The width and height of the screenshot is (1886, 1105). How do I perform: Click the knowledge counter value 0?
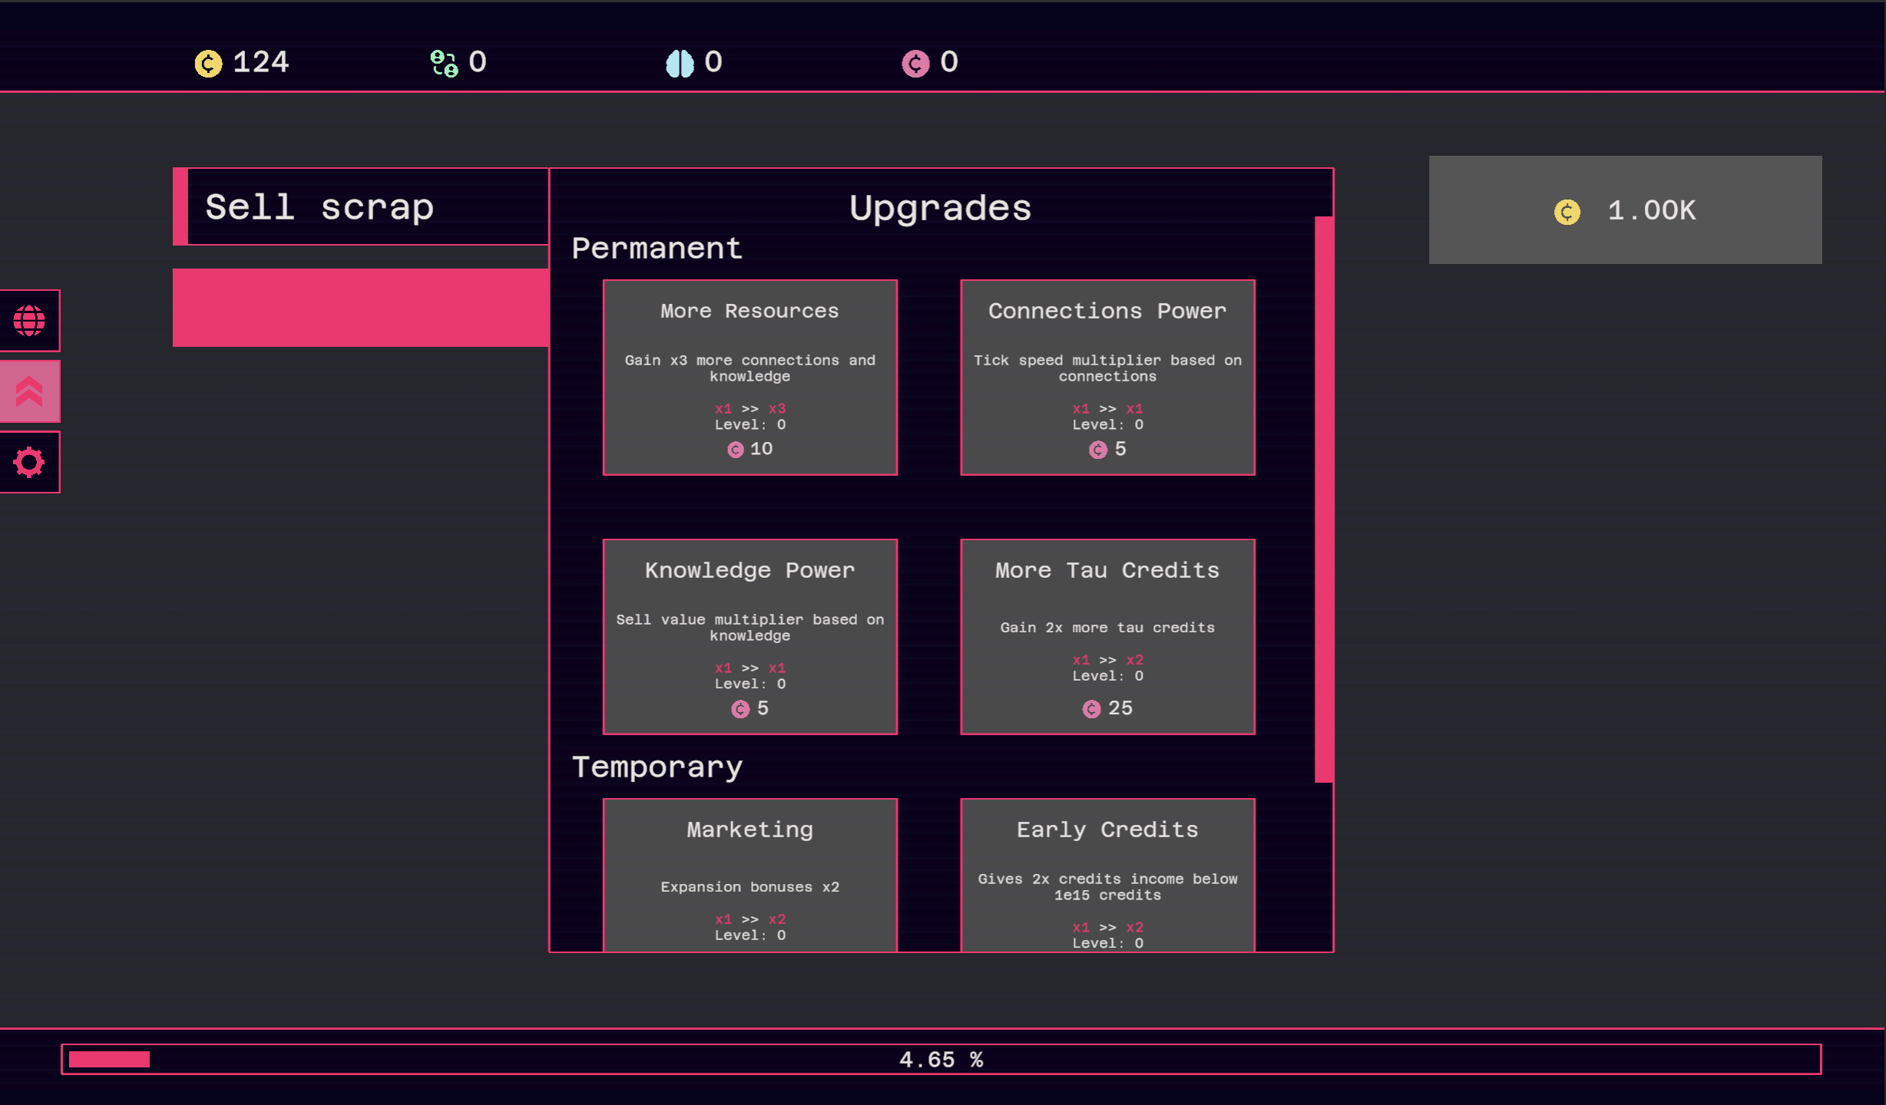tap(713, 63)
